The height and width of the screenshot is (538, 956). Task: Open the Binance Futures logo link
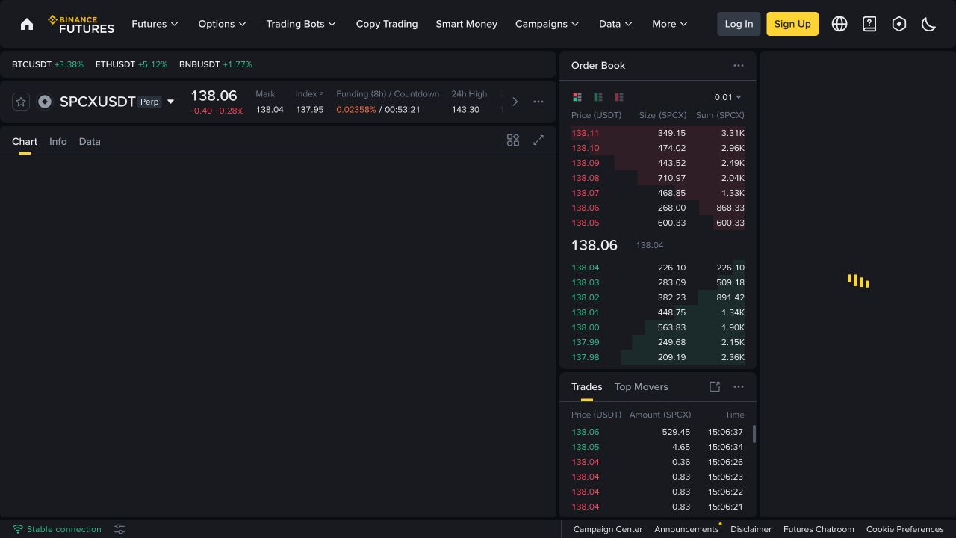point(81,24)
